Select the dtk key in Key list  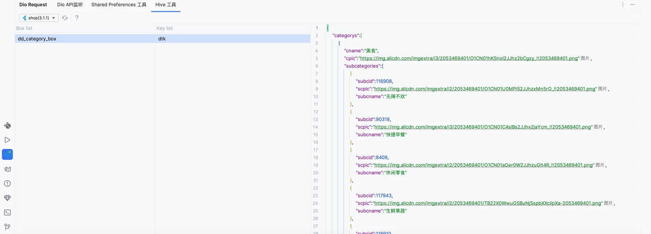(162, 39)
